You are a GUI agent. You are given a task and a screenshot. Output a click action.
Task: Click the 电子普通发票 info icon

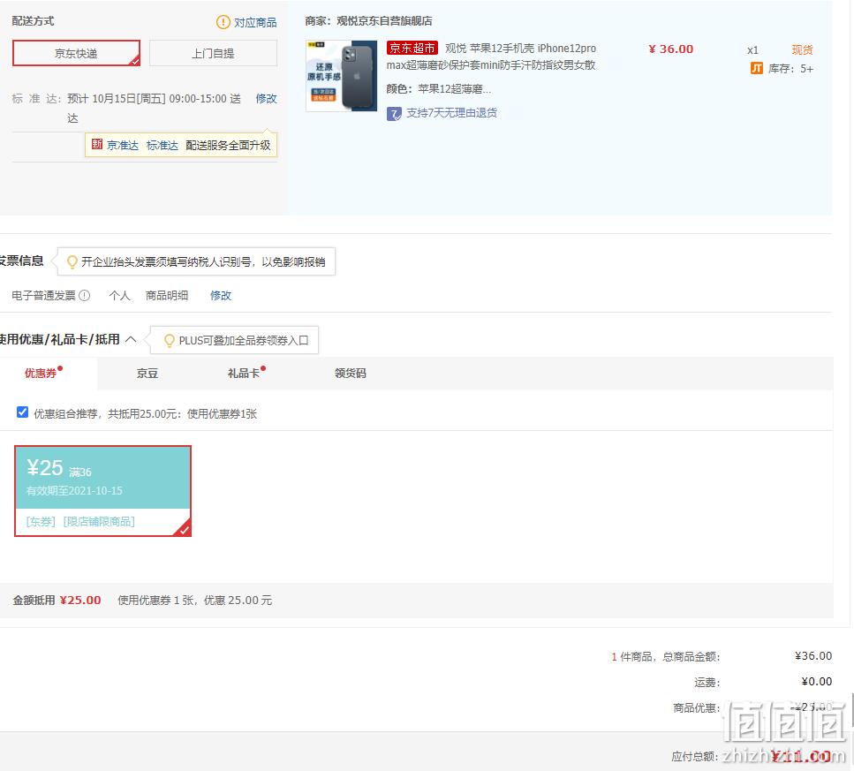click(x=85, y=295)
